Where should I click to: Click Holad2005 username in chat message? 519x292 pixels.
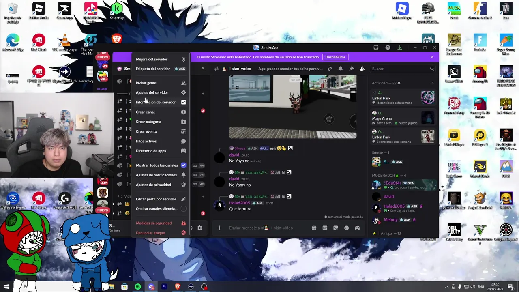point(240,203)
